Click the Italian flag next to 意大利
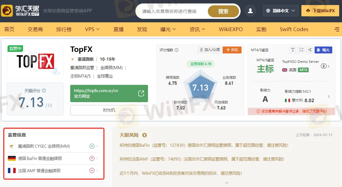342x187 pixels. pyautogui.click(x=288, y=100)
